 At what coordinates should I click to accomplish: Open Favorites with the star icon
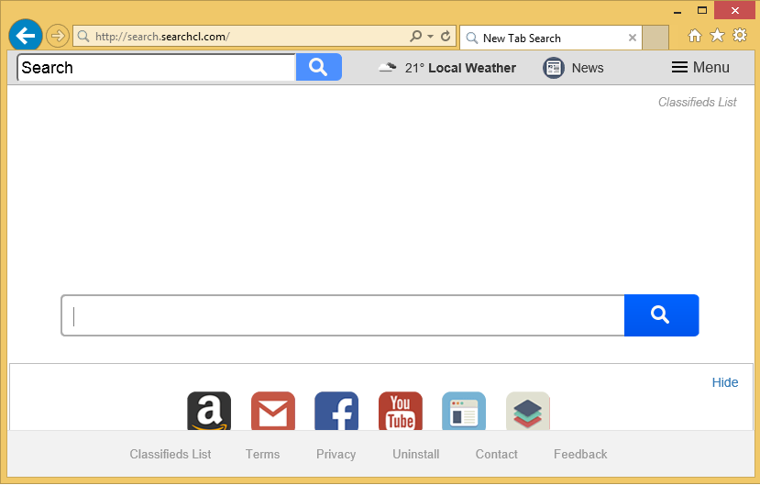click(x=717, y=36)
